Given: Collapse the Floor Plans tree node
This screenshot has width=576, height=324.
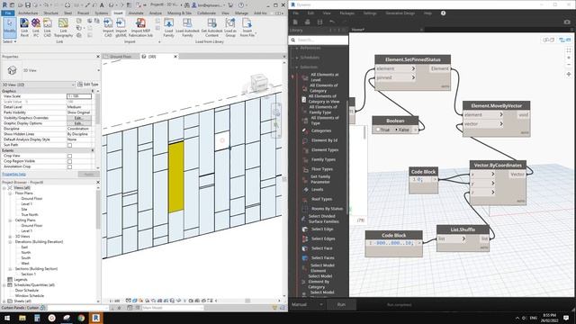Looking at the screenshot, I should tap(10, 193).
